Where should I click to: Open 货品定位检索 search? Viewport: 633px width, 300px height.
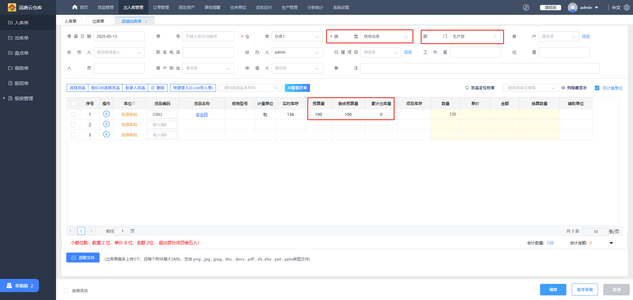coord(480,88)
